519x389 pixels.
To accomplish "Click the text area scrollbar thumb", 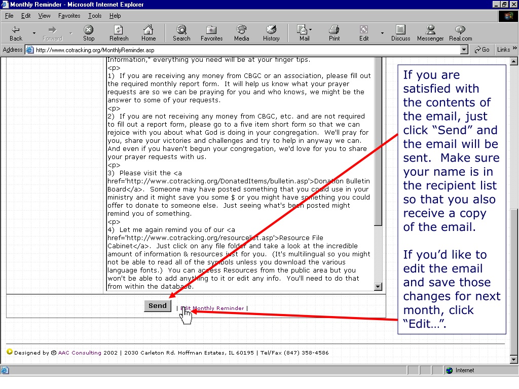I will [378, 142].
